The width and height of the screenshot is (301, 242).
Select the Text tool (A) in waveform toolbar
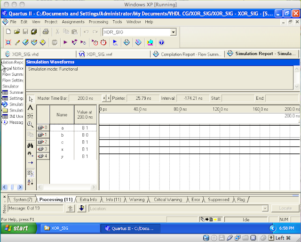pos(31,108)
